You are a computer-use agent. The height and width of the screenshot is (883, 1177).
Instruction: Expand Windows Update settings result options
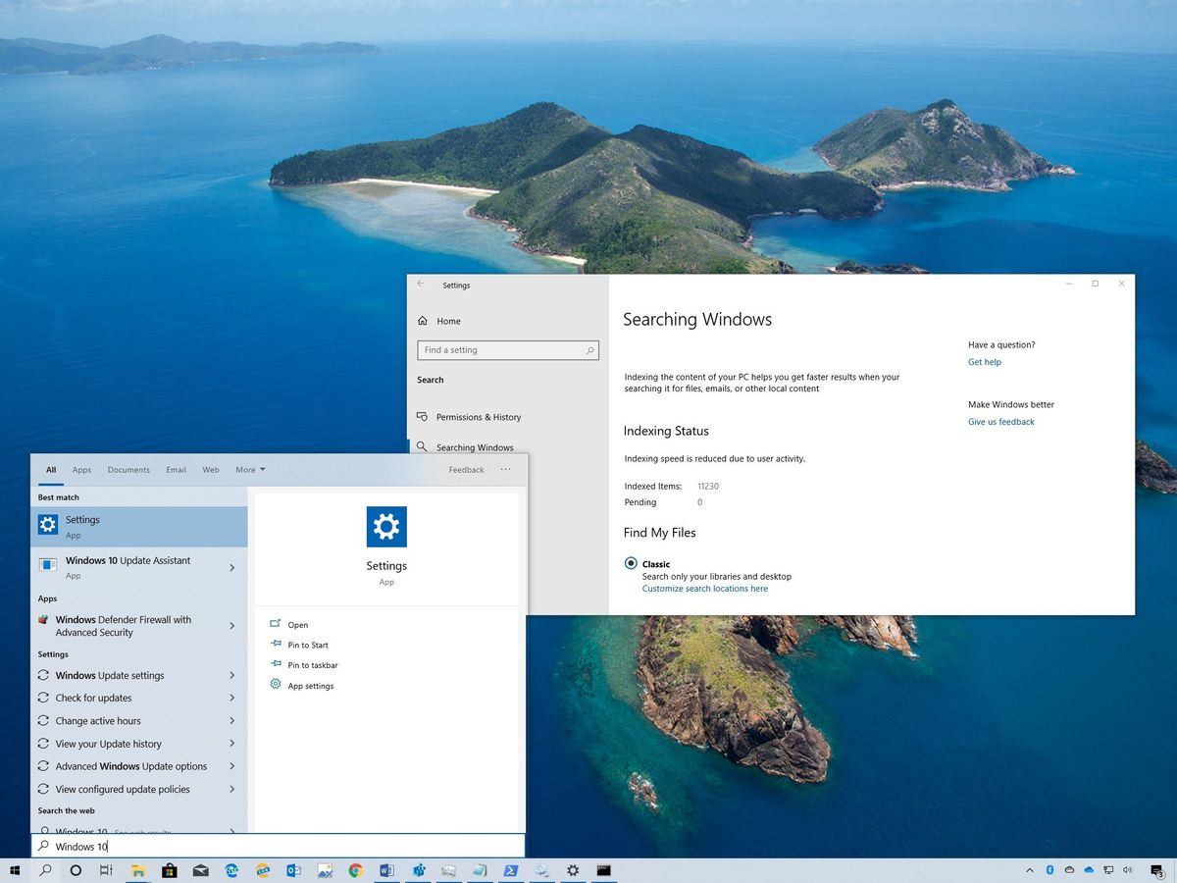pos(232,675)
